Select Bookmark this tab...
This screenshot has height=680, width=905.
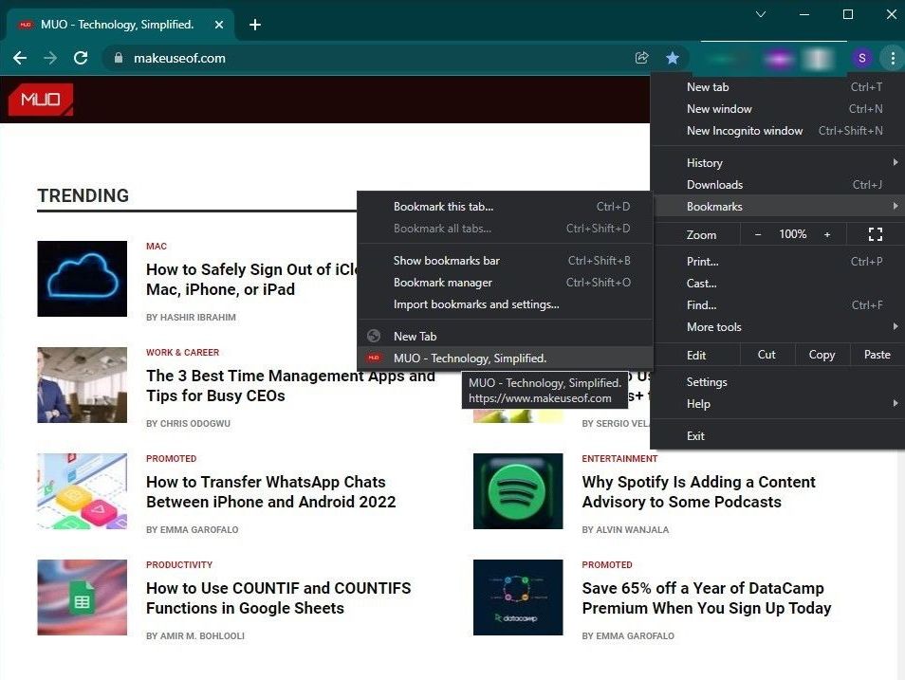pyautogui.click(x=505, y=207)
